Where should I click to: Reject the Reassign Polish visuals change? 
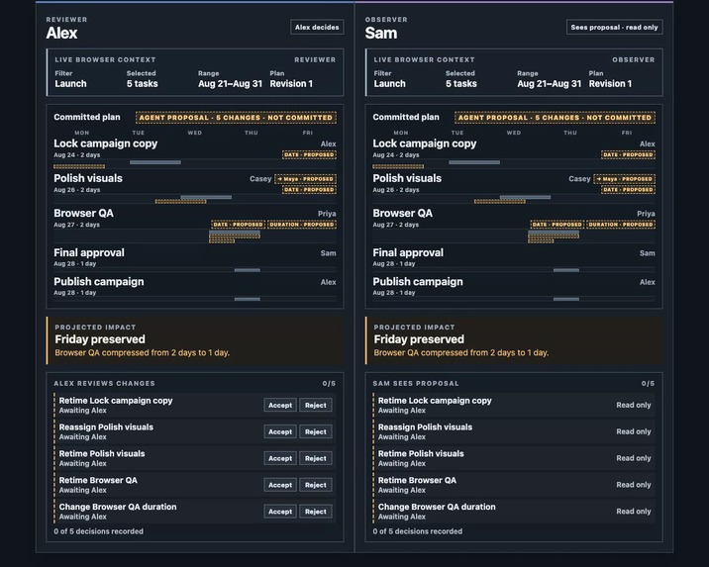point(316,431)
